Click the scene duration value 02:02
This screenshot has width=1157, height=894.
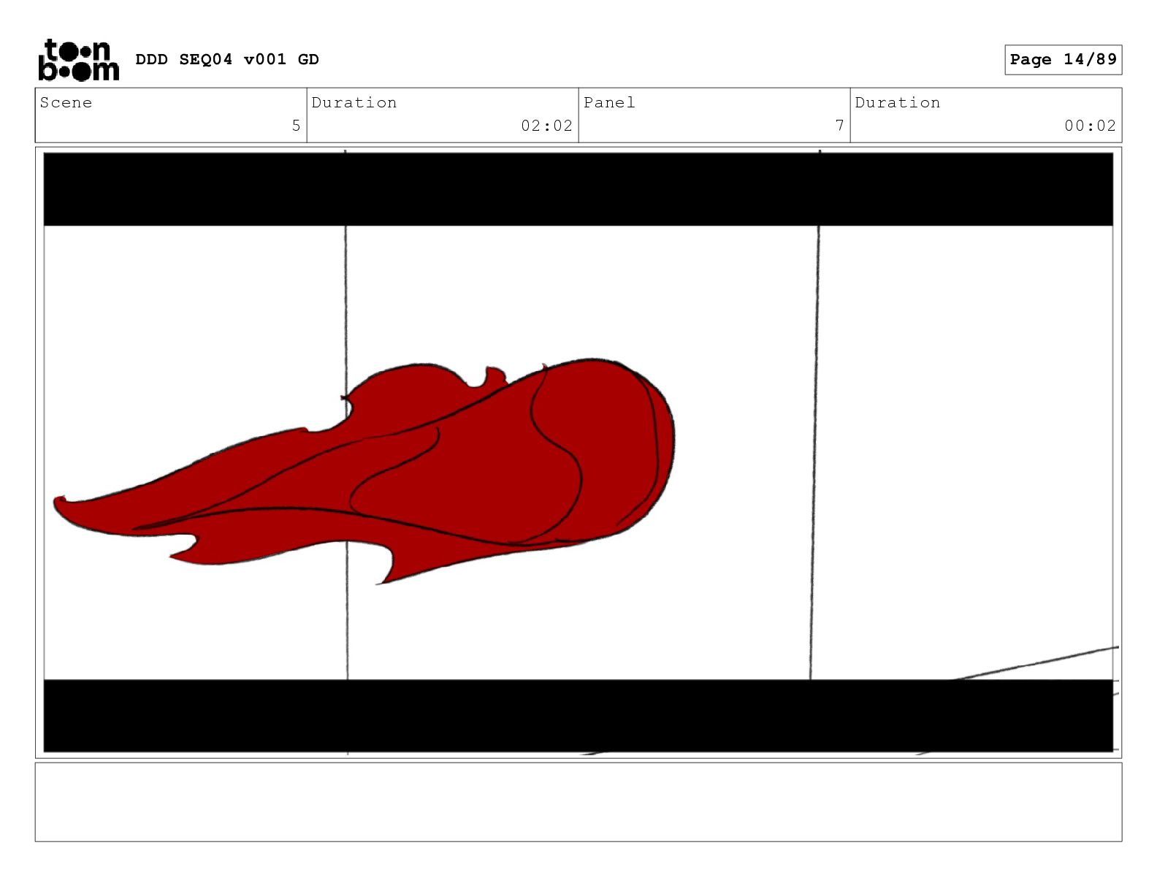click(546, 126)
